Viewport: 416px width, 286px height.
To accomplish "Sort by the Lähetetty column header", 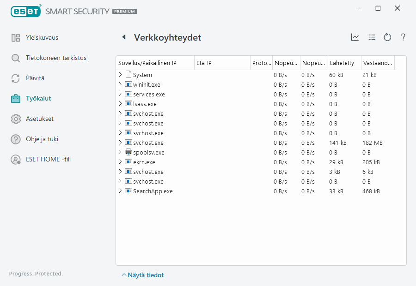I will [342, 63].
